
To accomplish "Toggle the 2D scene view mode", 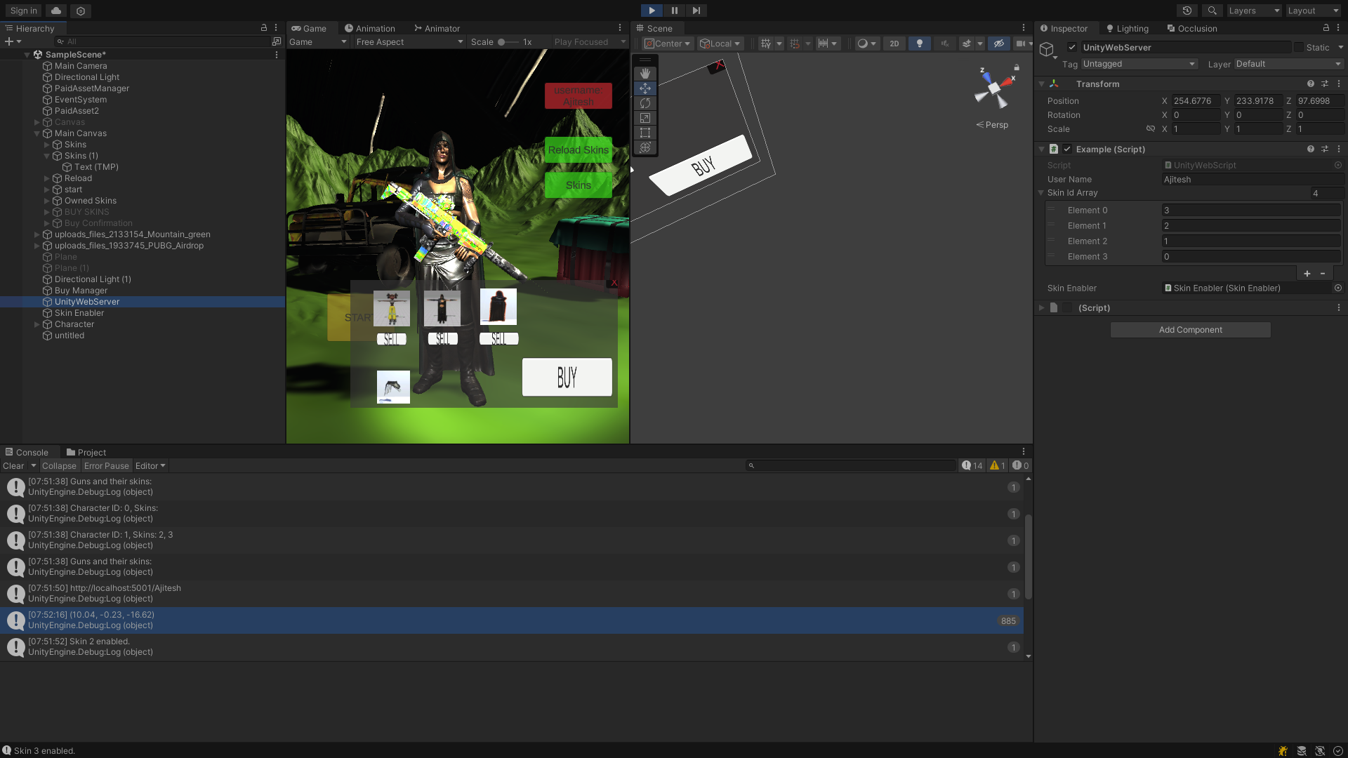I will pyautogui.click(x=894, y=44).
